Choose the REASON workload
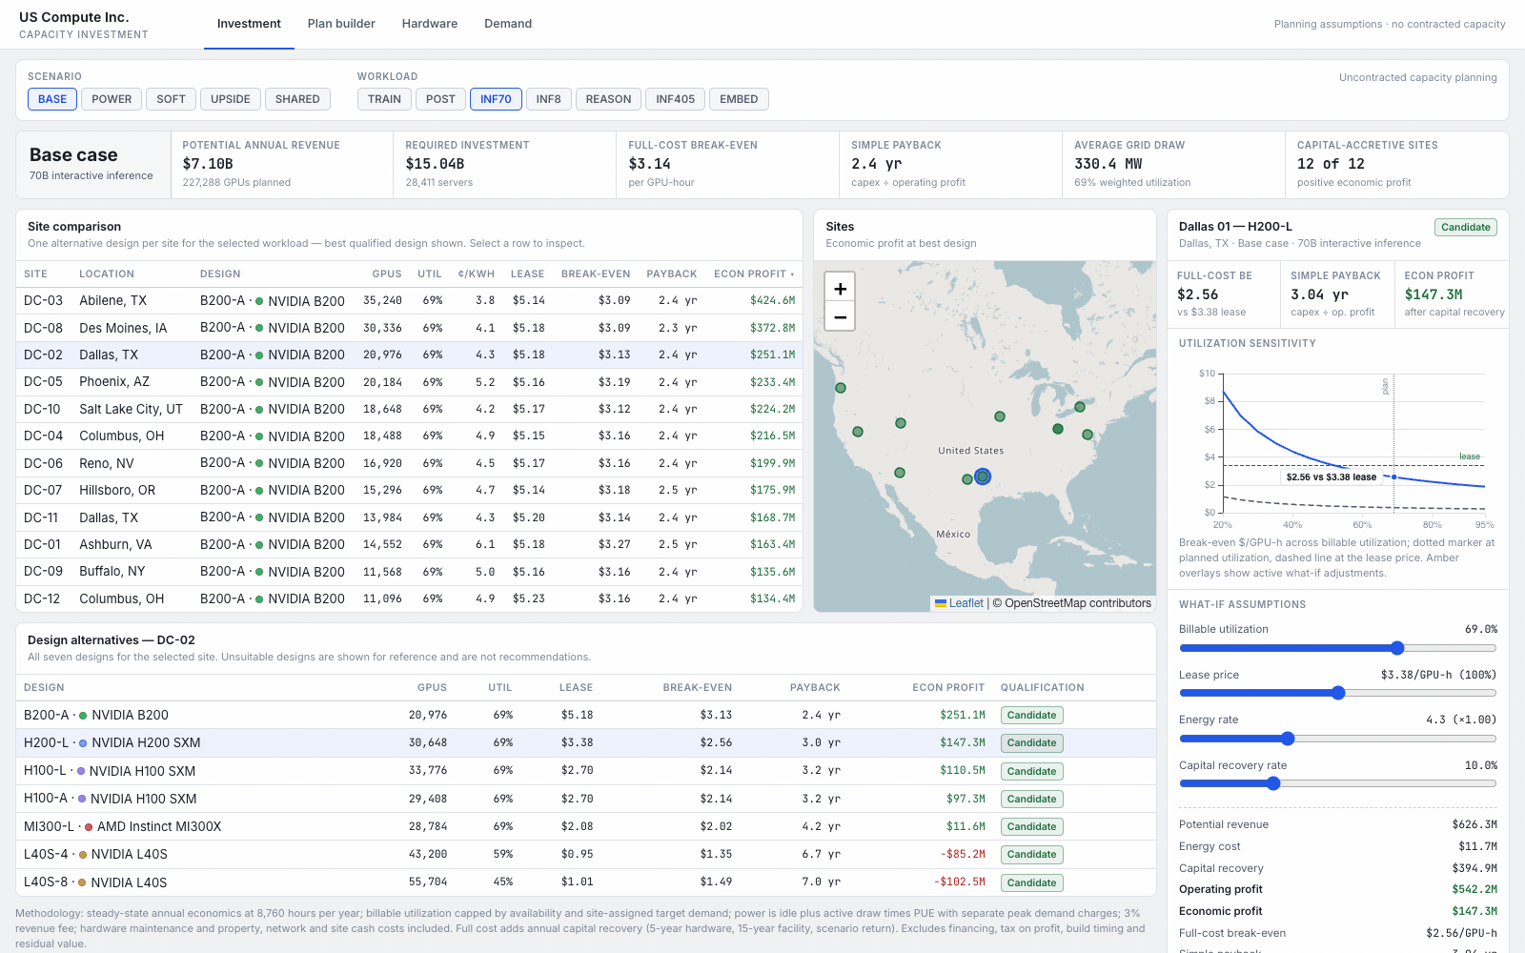The height and width of the screenshot is (953, 1525). pyautogui.click(x=608, y=99)
